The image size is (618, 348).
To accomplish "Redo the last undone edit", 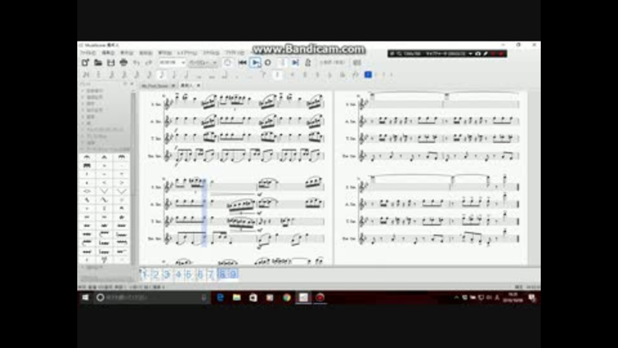I will click(149, 63).
